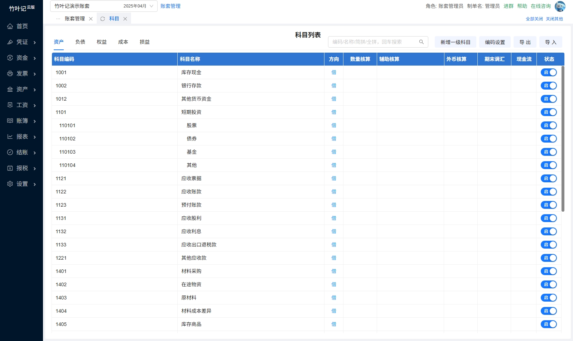Viewport: 573px width, 341px height.
Task: Click the user avatar at top right
Action: pos(560,6)
